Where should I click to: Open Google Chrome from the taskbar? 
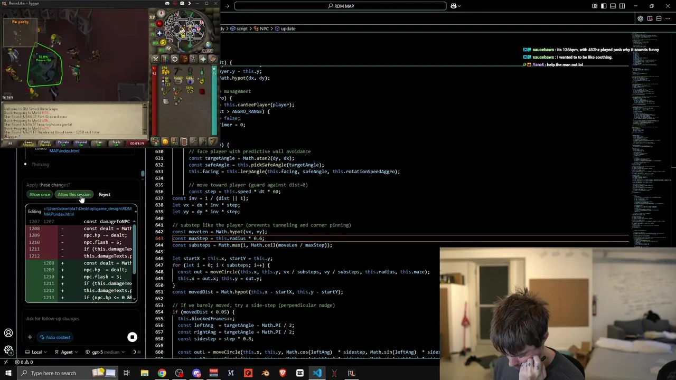point(162,373)
